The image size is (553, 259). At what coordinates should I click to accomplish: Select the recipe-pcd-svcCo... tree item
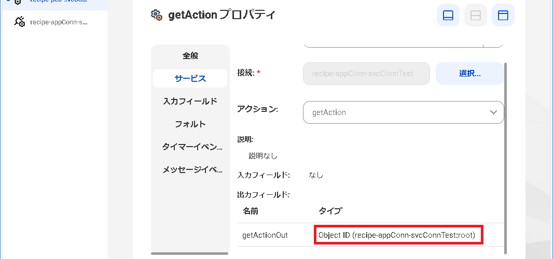point(58,2)
